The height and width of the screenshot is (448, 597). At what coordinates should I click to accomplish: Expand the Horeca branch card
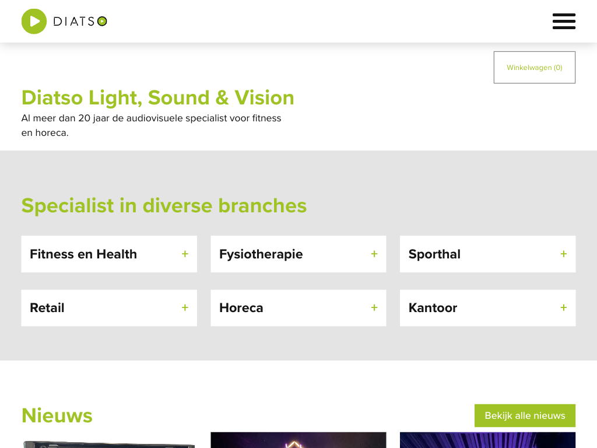point(241,308)
